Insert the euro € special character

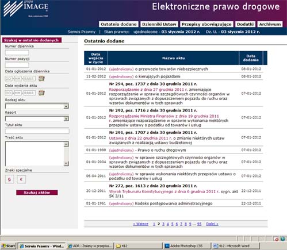pos(21,179)
